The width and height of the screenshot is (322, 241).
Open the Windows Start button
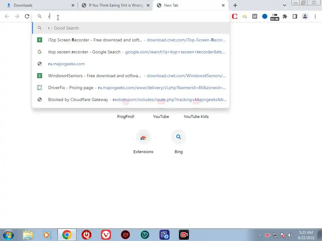click(x=8, y=235)
